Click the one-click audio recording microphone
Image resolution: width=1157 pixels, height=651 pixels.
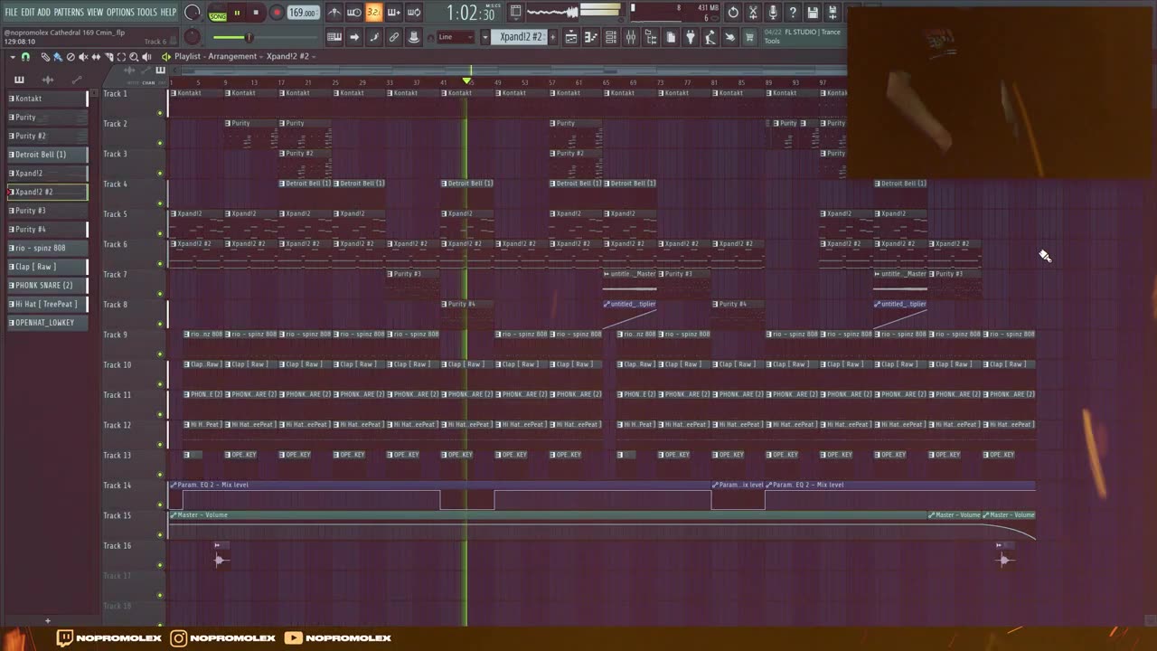pos(773,13)
